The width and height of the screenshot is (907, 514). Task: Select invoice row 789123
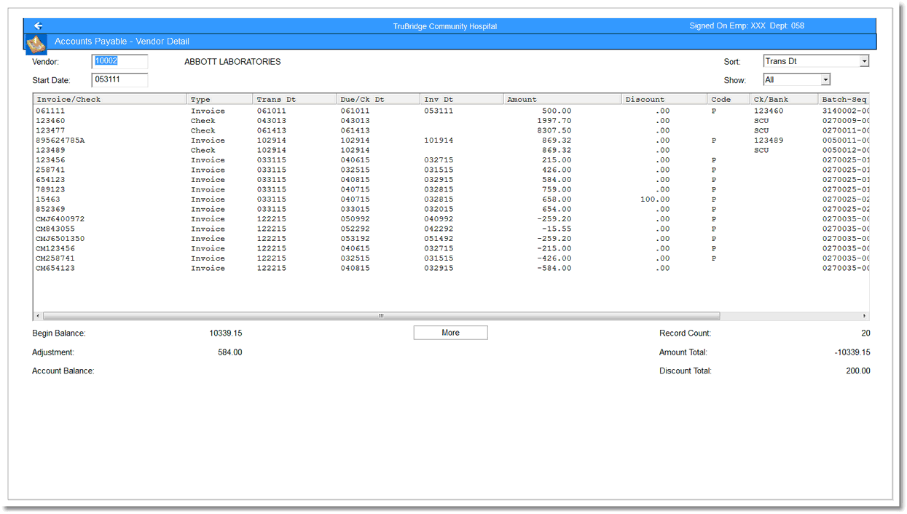[452, 189]
